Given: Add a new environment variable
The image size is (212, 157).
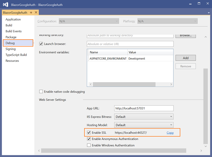Looking at the screenshot, I should tap(186, 58).
